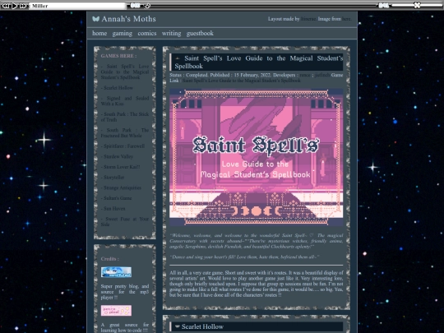444x333 pixels.
Task: Open the comics section
Action: [147, 33]
